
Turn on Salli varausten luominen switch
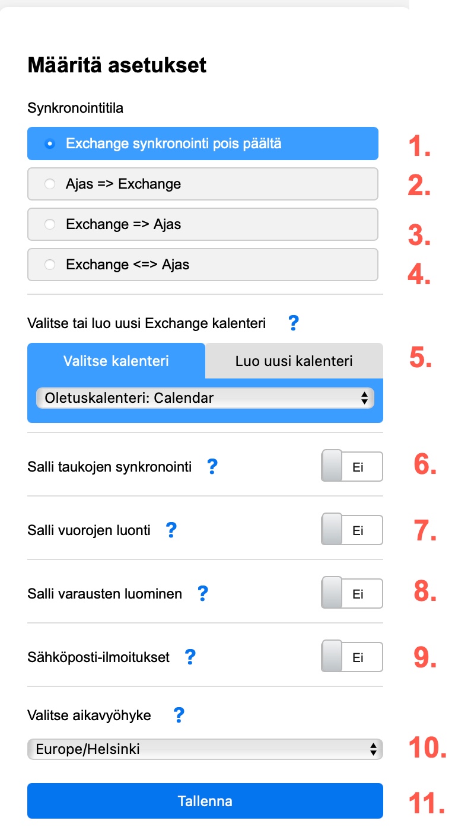point(352,593)
